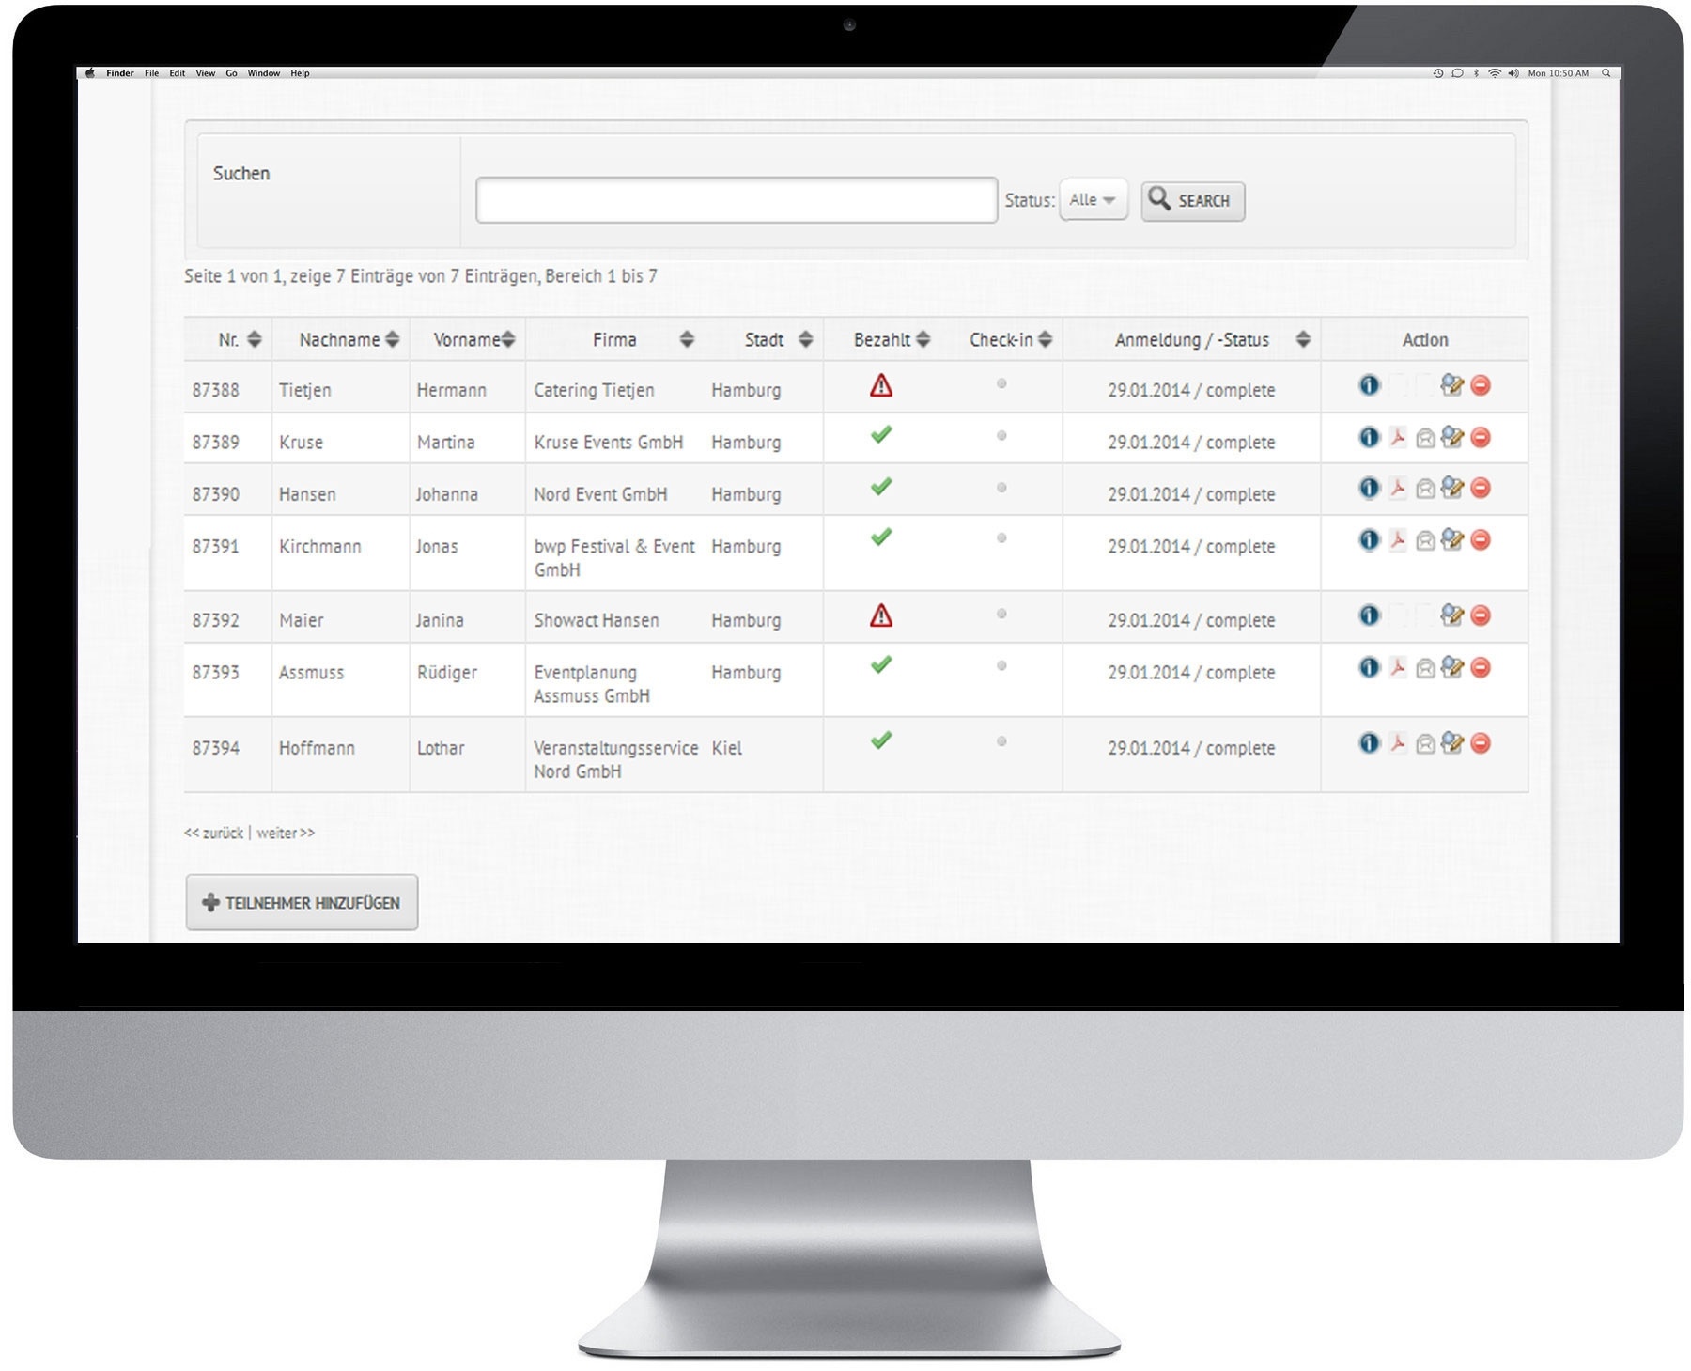Edit participant Maier's entry
The width and height of the screenshot is (1691, 1371).
1451,615
